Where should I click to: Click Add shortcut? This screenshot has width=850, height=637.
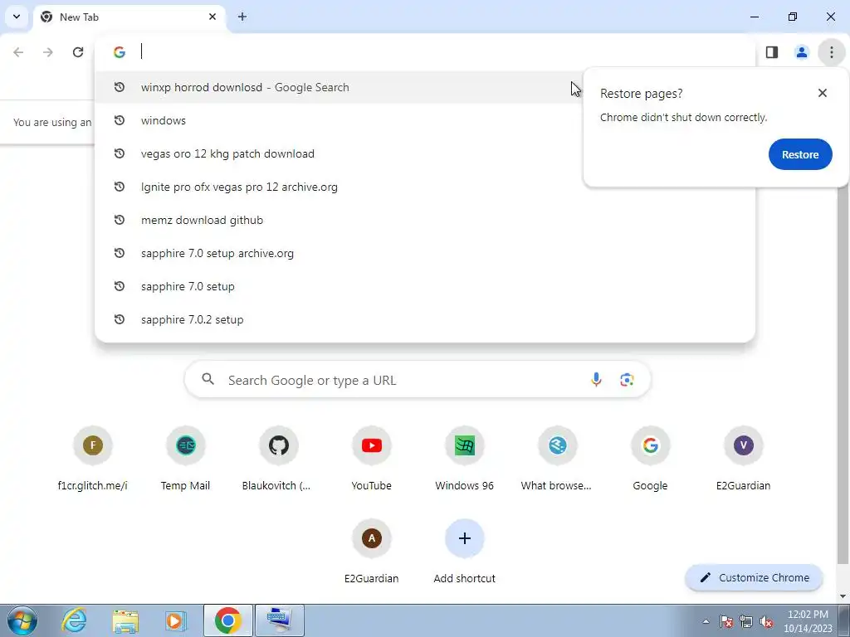click(465, 552)
